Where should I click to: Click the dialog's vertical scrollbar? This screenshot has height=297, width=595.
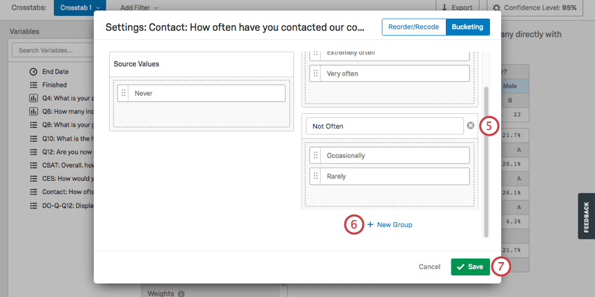pos(486,161)
